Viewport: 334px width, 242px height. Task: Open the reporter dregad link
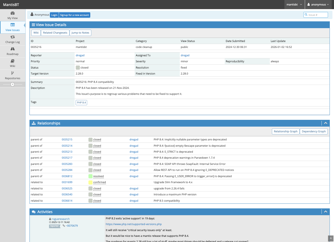pos(80,55)
